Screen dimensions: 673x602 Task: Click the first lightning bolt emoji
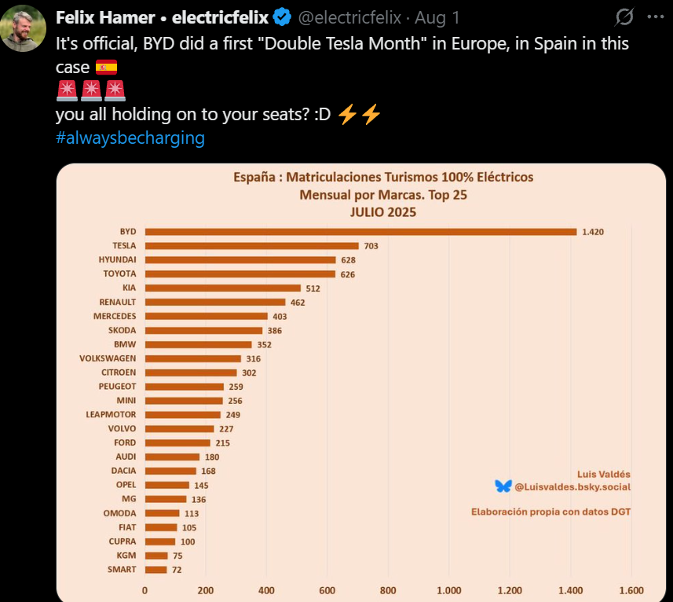[x=347, y=115]
